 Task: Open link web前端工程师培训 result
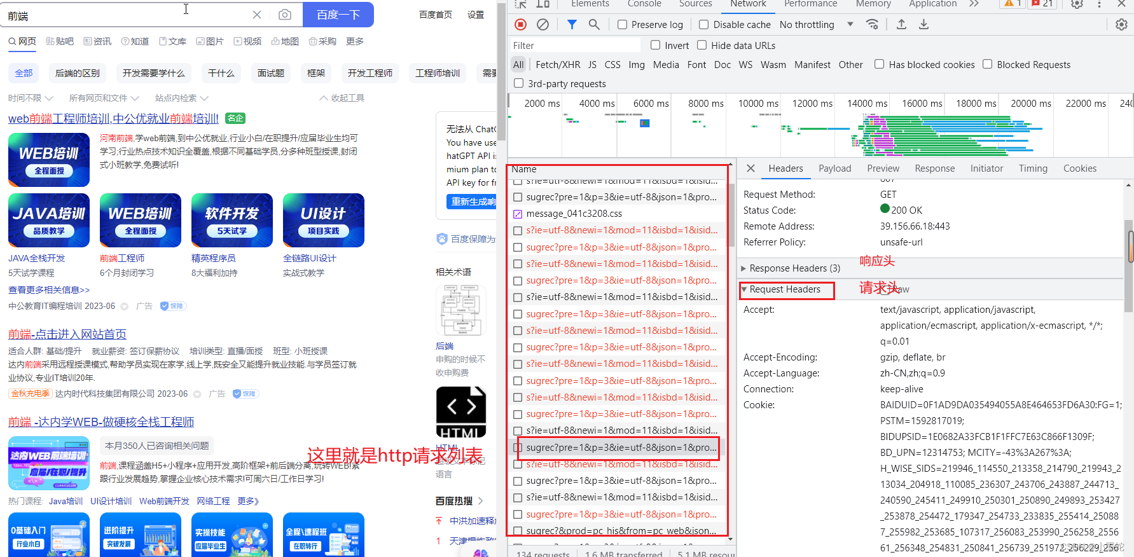[x=113, y=118]
